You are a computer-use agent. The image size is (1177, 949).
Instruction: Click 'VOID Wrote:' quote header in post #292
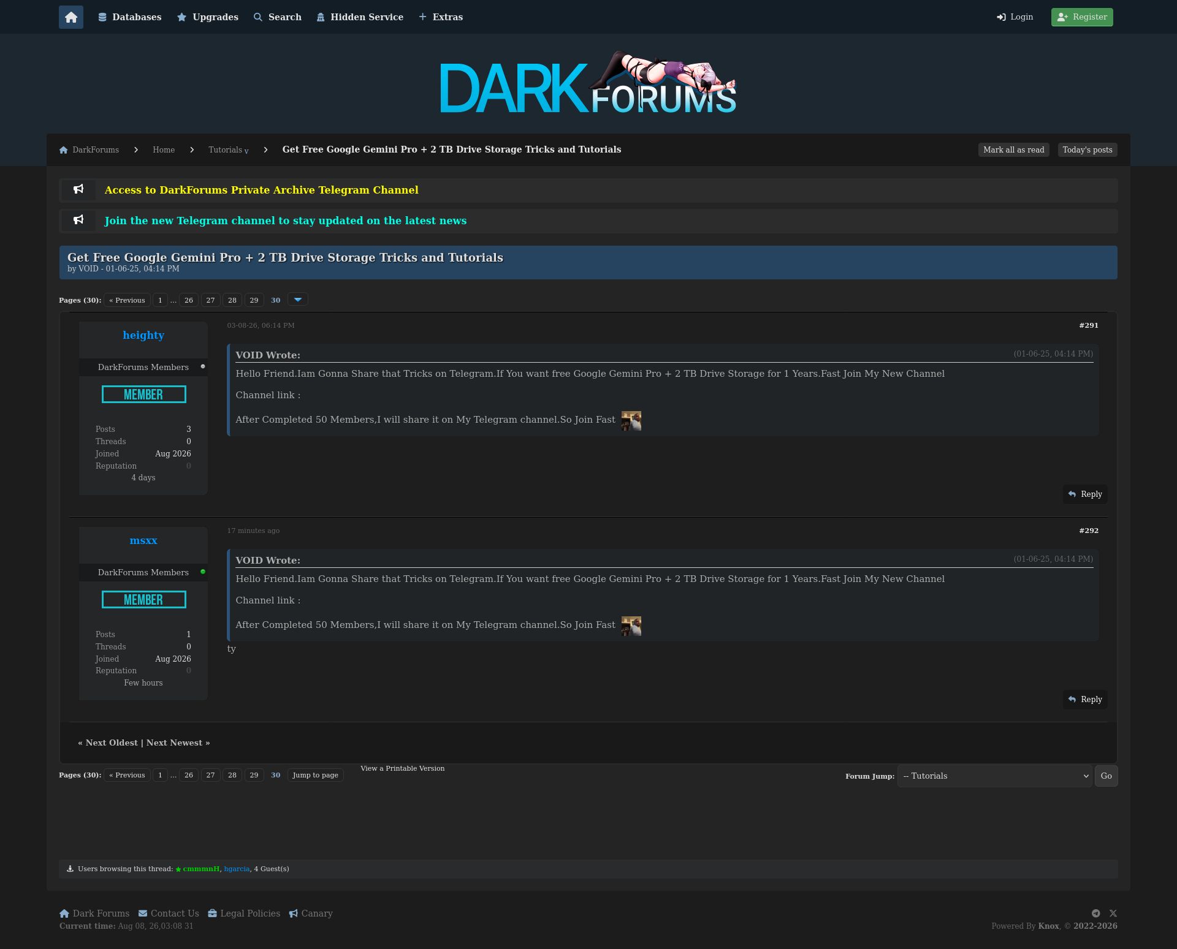268,561
